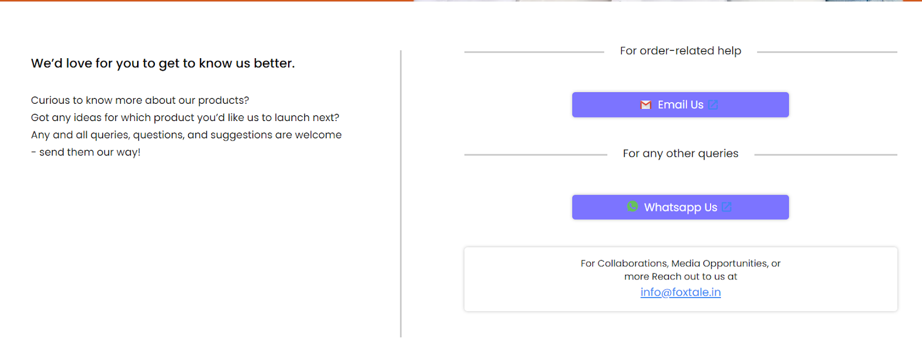Click "For Collaborations, Media Opportunities" text

pyautogui.click(x=680, y=263)
